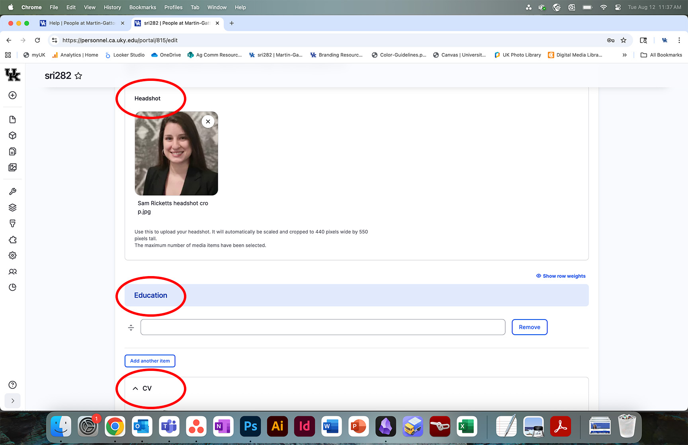Open the pie chart reports icon

click(13, 287)
